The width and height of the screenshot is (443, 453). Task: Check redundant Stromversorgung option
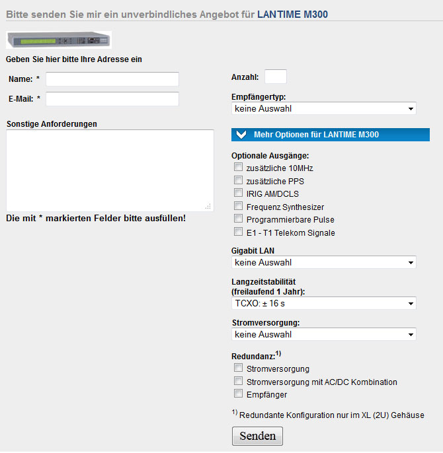pyautogui.click(x=239, y=368)
